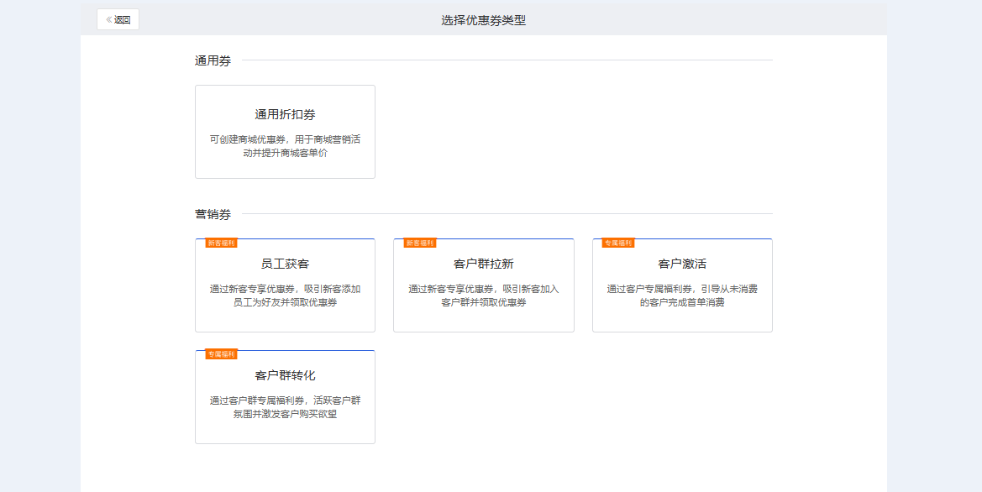The height and width of the screenshot is (492, 982).
Task: Click the 营销券 section heading
Action: click(213, 215)
